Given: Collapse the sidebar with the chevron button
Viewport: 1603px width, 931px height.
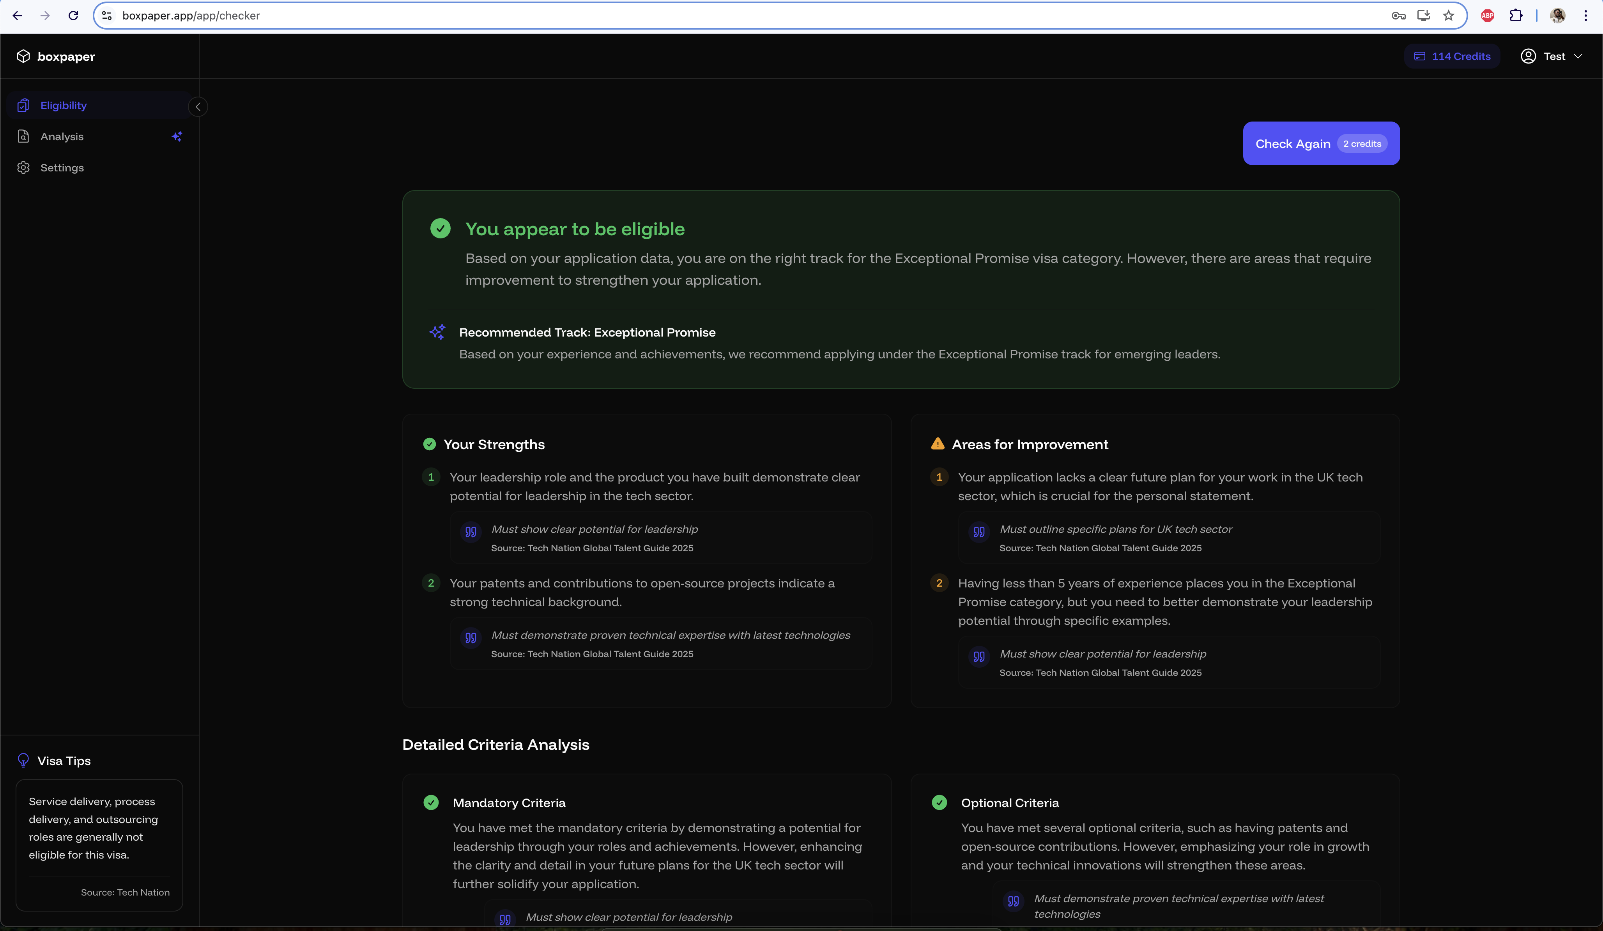Looking at the screenshot, I should pos(198,107).
